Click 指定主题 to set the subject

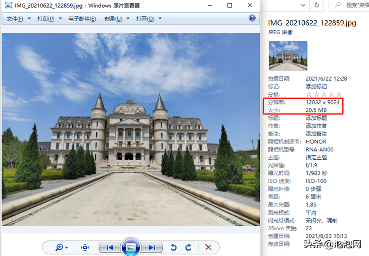click(316, 157)
